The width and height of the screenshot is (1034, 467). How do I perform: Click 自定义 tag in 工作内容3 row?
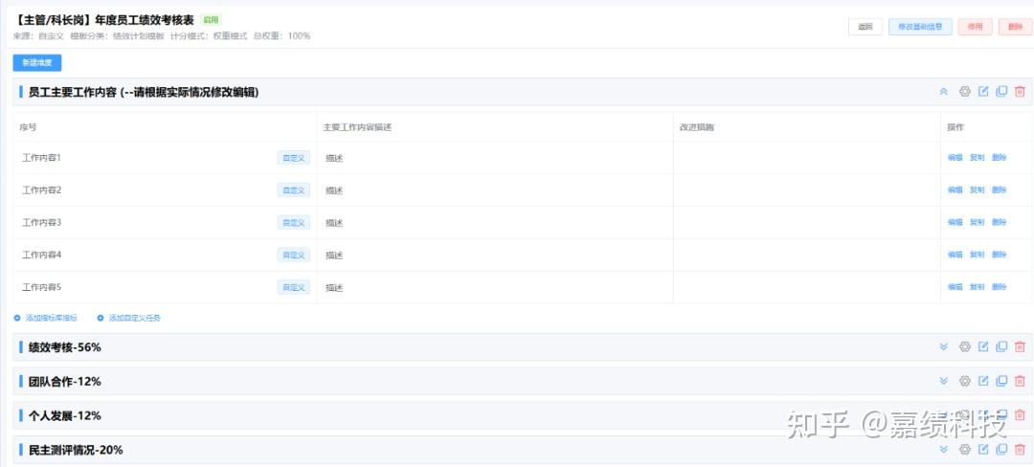coord(294,223)
